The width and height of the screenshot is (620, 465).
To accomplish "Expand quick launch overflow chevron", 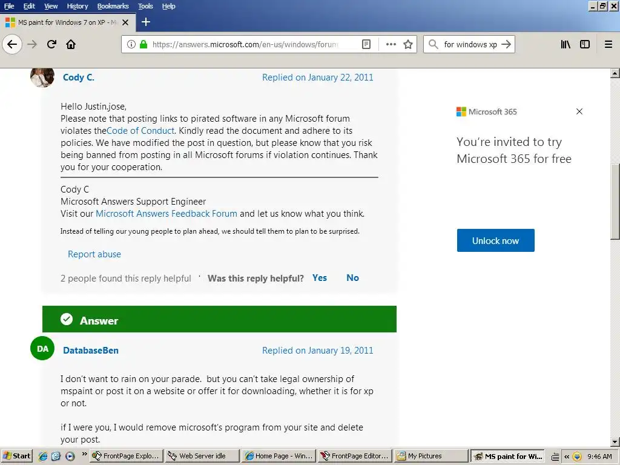I will pyautogui.click(x=84, y=454).
